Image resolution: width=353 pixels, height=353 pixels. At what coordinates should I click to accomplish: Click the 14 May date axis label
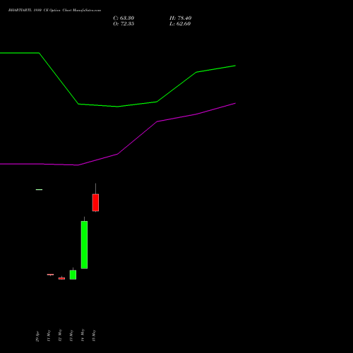tap(83, 335)
